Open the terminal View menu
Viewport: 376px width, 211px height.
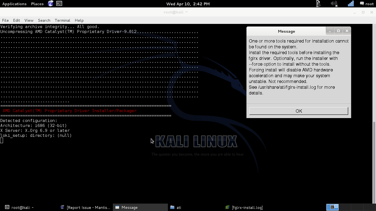pos(29,20)
